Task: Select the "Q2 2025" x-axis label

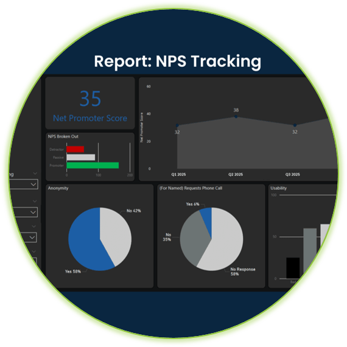Action: coord(236,174)
